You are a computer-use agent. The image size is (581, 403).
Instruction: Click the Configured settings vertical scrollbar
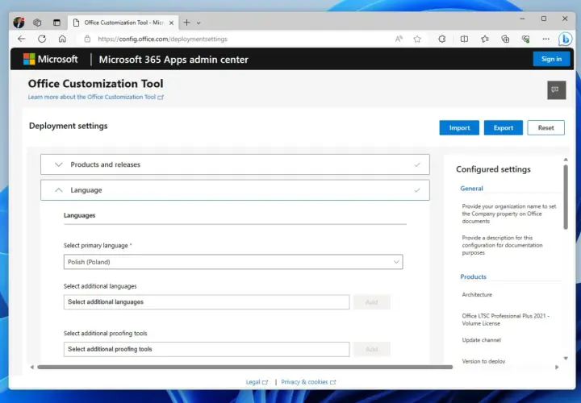coord(566,197)
